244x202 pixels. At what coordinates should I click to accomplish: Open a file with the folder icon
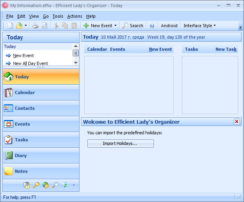pyautogui.click(x=19, y=26)
